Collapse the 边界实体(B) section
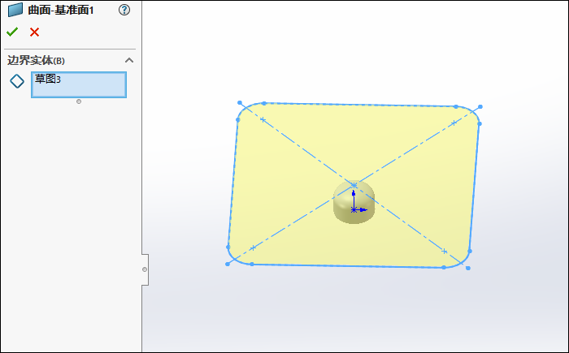Screen dimensions: 569x353 [x=129, y=60]
